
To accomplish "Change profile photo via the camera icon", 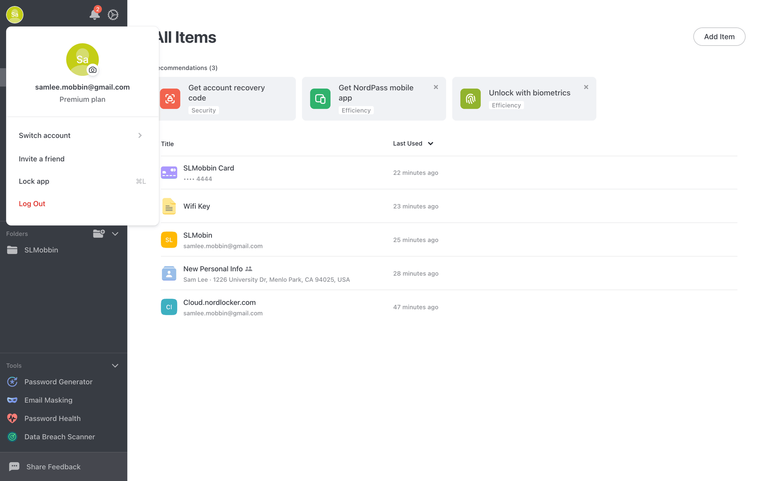I will 93,70.
